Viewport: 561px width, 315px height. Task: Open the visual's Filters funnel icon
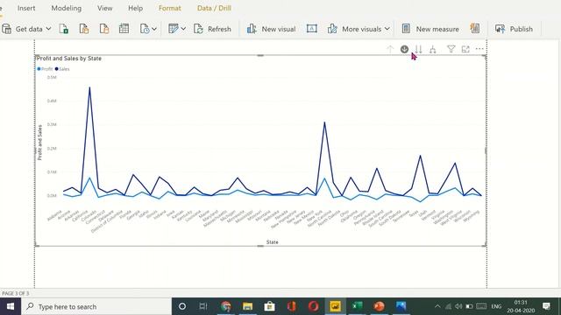point(451,49)
